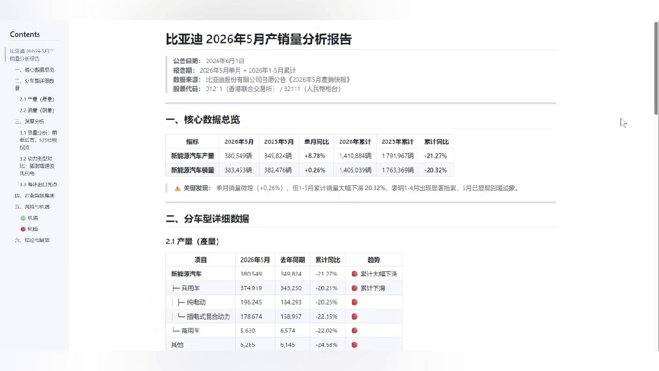Click the red trend dot in 商用车 row
Screen dimensions: 659x371
point(354,331)
